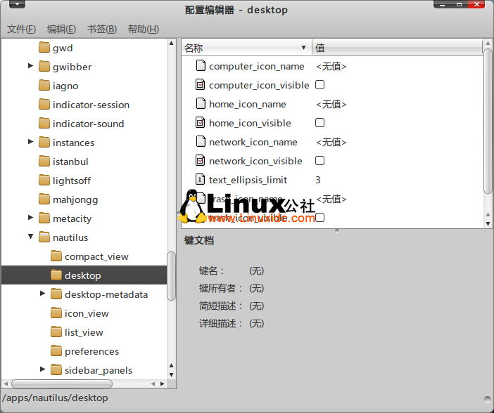
Task: Click the tree panel scroll-up arrow
Action: coord(172,43)
